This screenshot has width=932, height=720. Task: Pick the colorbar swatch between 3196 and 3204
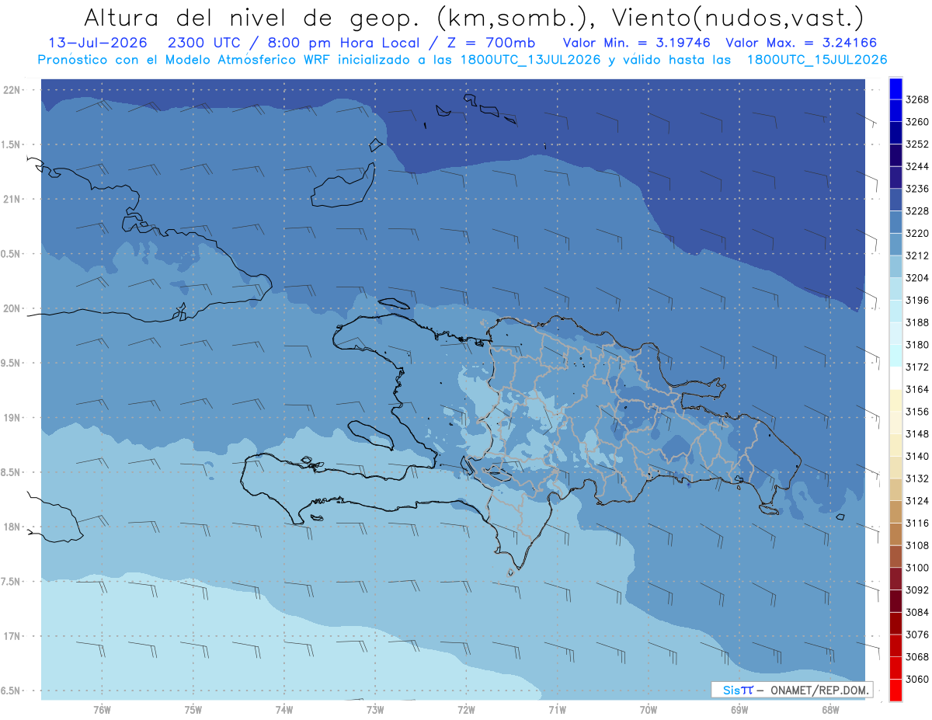coord(895,289)
